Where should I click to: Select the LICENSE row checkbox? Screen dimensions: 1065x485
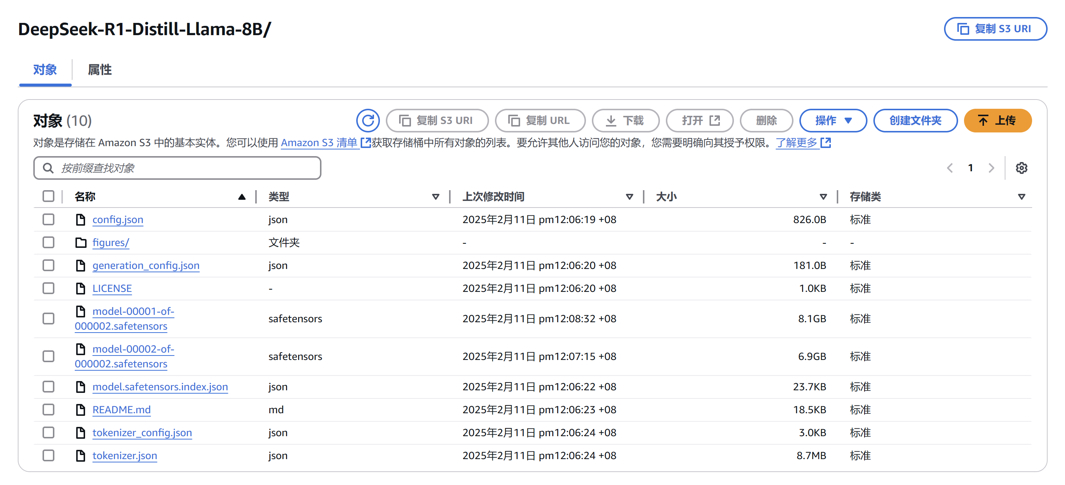tap(48, 288)
